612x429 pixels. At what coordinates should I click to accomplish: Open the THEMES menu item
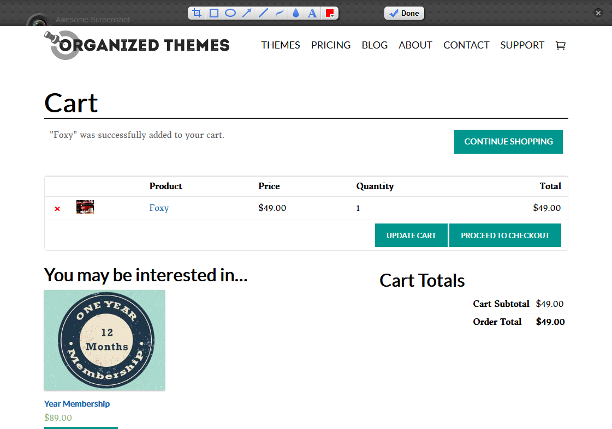[281, 45]
